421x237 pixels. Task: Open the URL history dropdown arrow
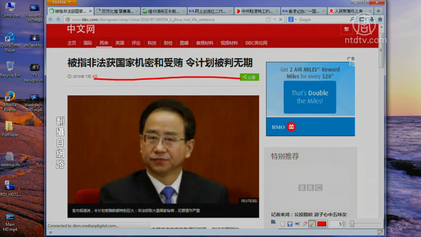pyautogui.click(x=275, y=19)
